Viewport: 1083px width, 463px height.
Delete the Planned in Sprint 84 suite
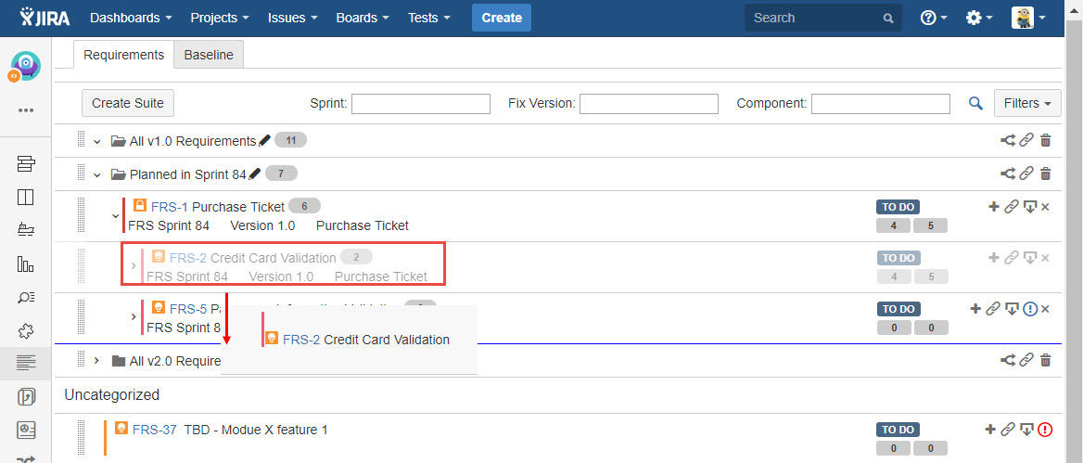(x=1046, y=174)
